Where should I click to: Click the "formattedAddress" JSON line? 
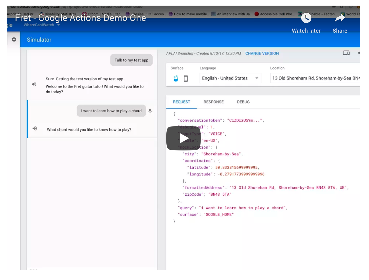[x=266, y=188]
